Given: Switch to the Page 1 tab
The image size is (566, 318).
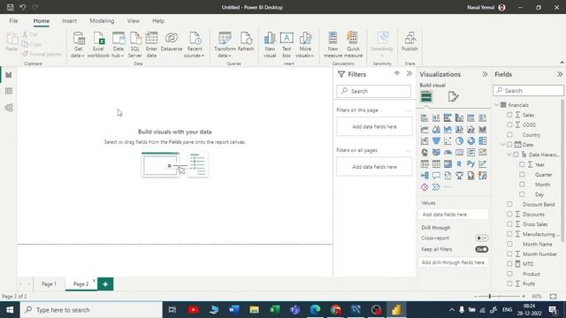Looking at the screenshot, I should tap(50, 284).
